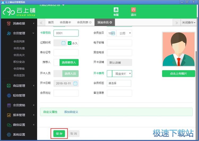Image resolution: width=199 pixels, height=141 pixels.
Task: Open the calendar icon in 开卡日期 field
Action: tap(75, 83)
